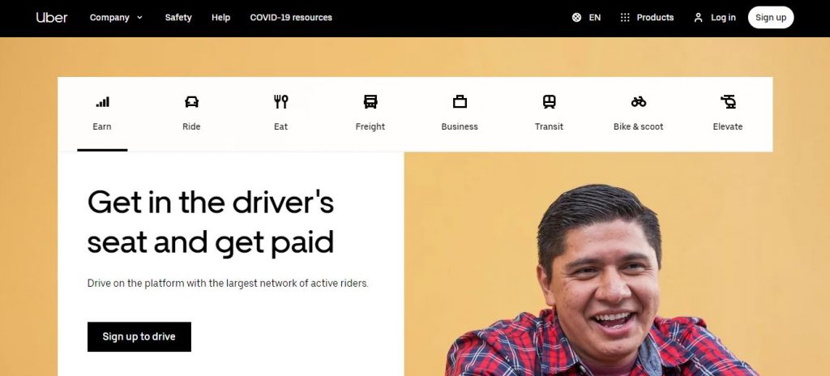Click the Ride car icon
The height and width of the screenshot is (376, 830).
(191, 101)
